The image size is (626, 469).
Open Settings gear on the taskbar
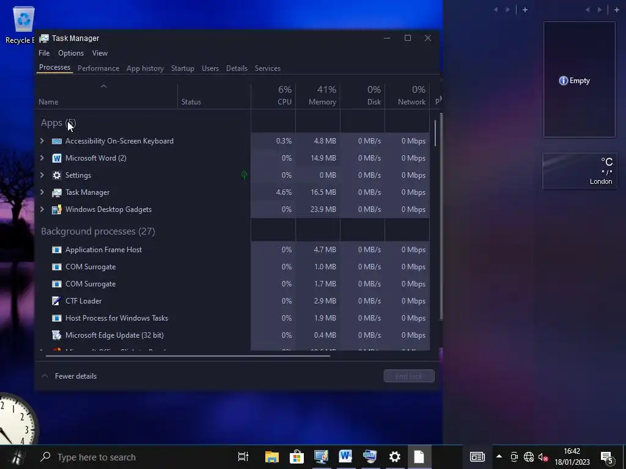pyautogui.click(x=394, y=457)
